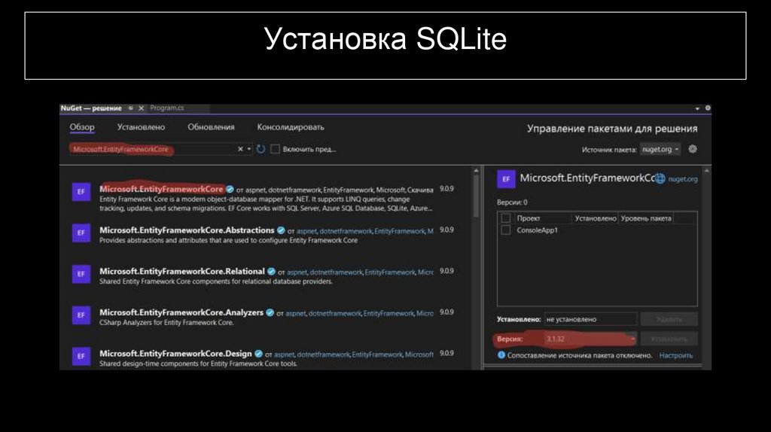Click the Установлено column header
Screen dimensions: 771x432
pyautogui.click(x=595, y=218)
